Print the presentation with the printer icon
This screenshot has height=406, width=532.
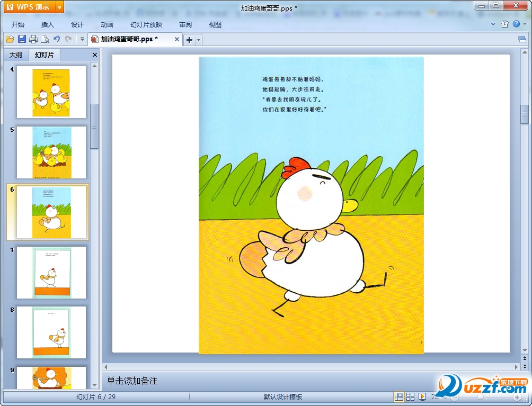coord(33,39)
